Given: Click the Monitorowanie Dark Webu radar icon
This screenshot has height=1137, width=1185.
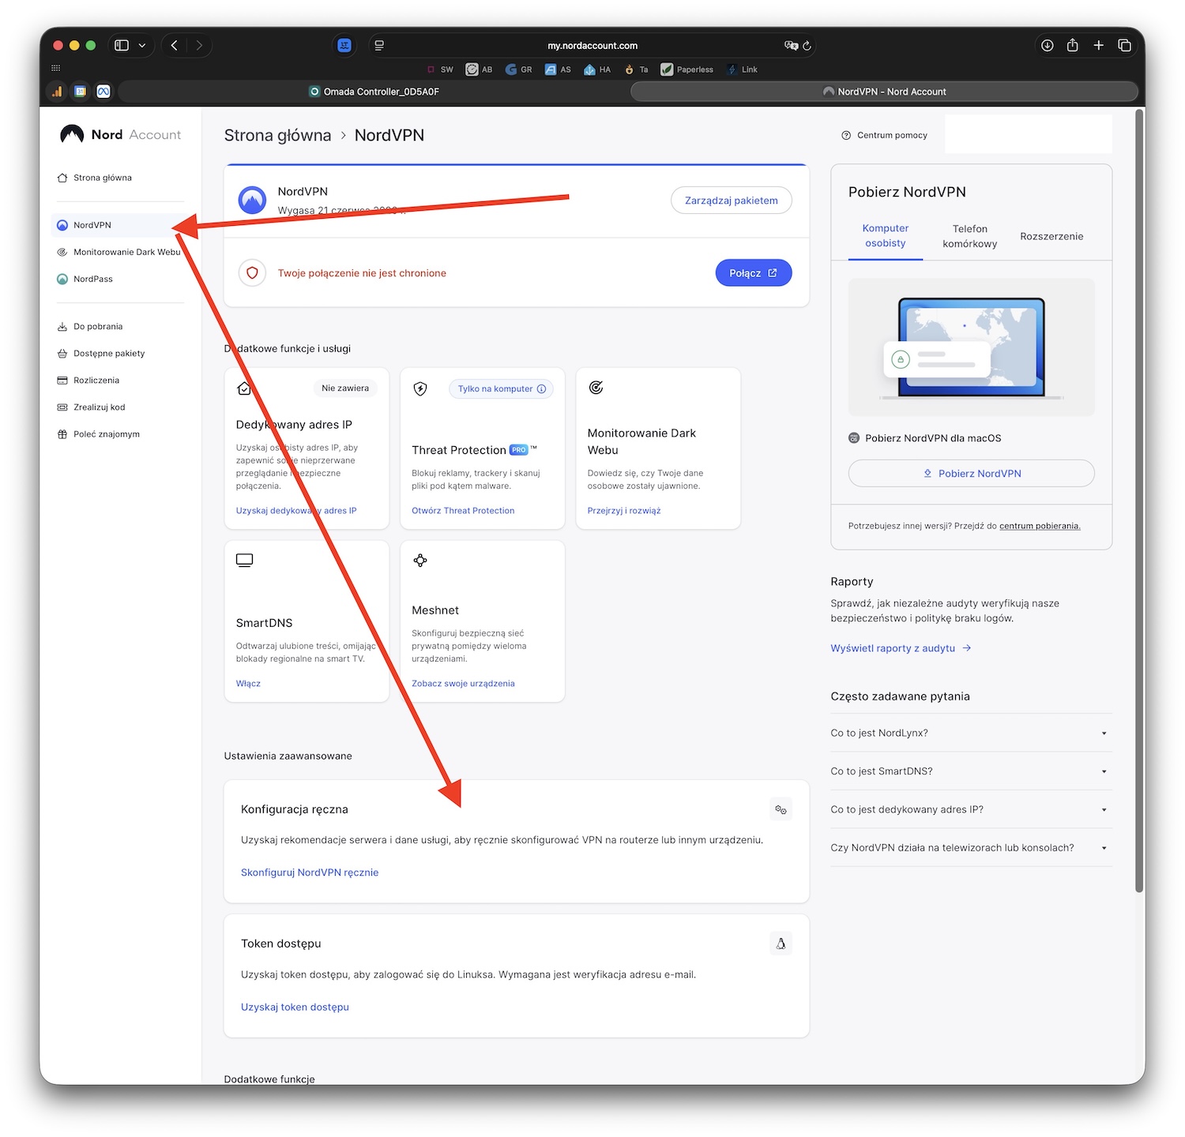Looking at the screenshot, I should 596,388.
